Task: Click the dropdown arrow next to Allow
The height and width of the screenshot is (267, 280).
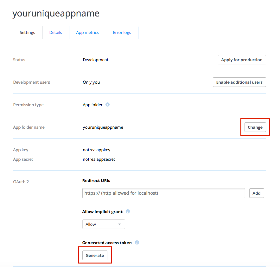Action: 119,224
